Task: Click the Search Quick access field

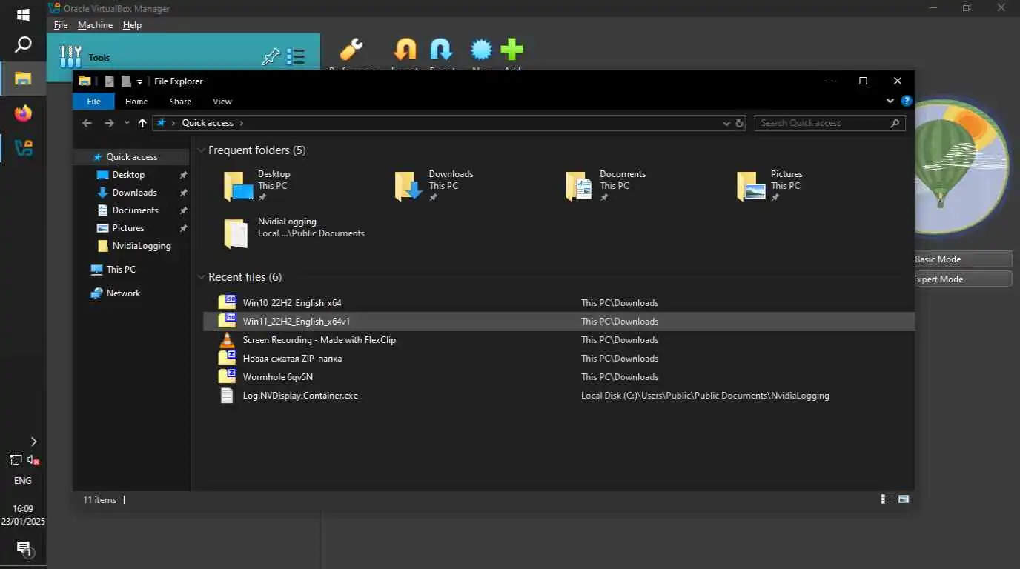Action: 829,123
